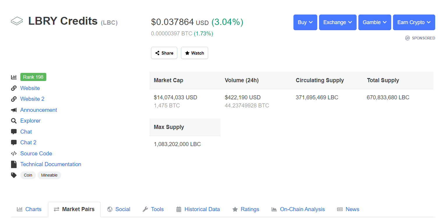The image size is (448, 221).
Task: Click the Mineable tag pill
Action: pyautogui.click(x=49, y=175)
